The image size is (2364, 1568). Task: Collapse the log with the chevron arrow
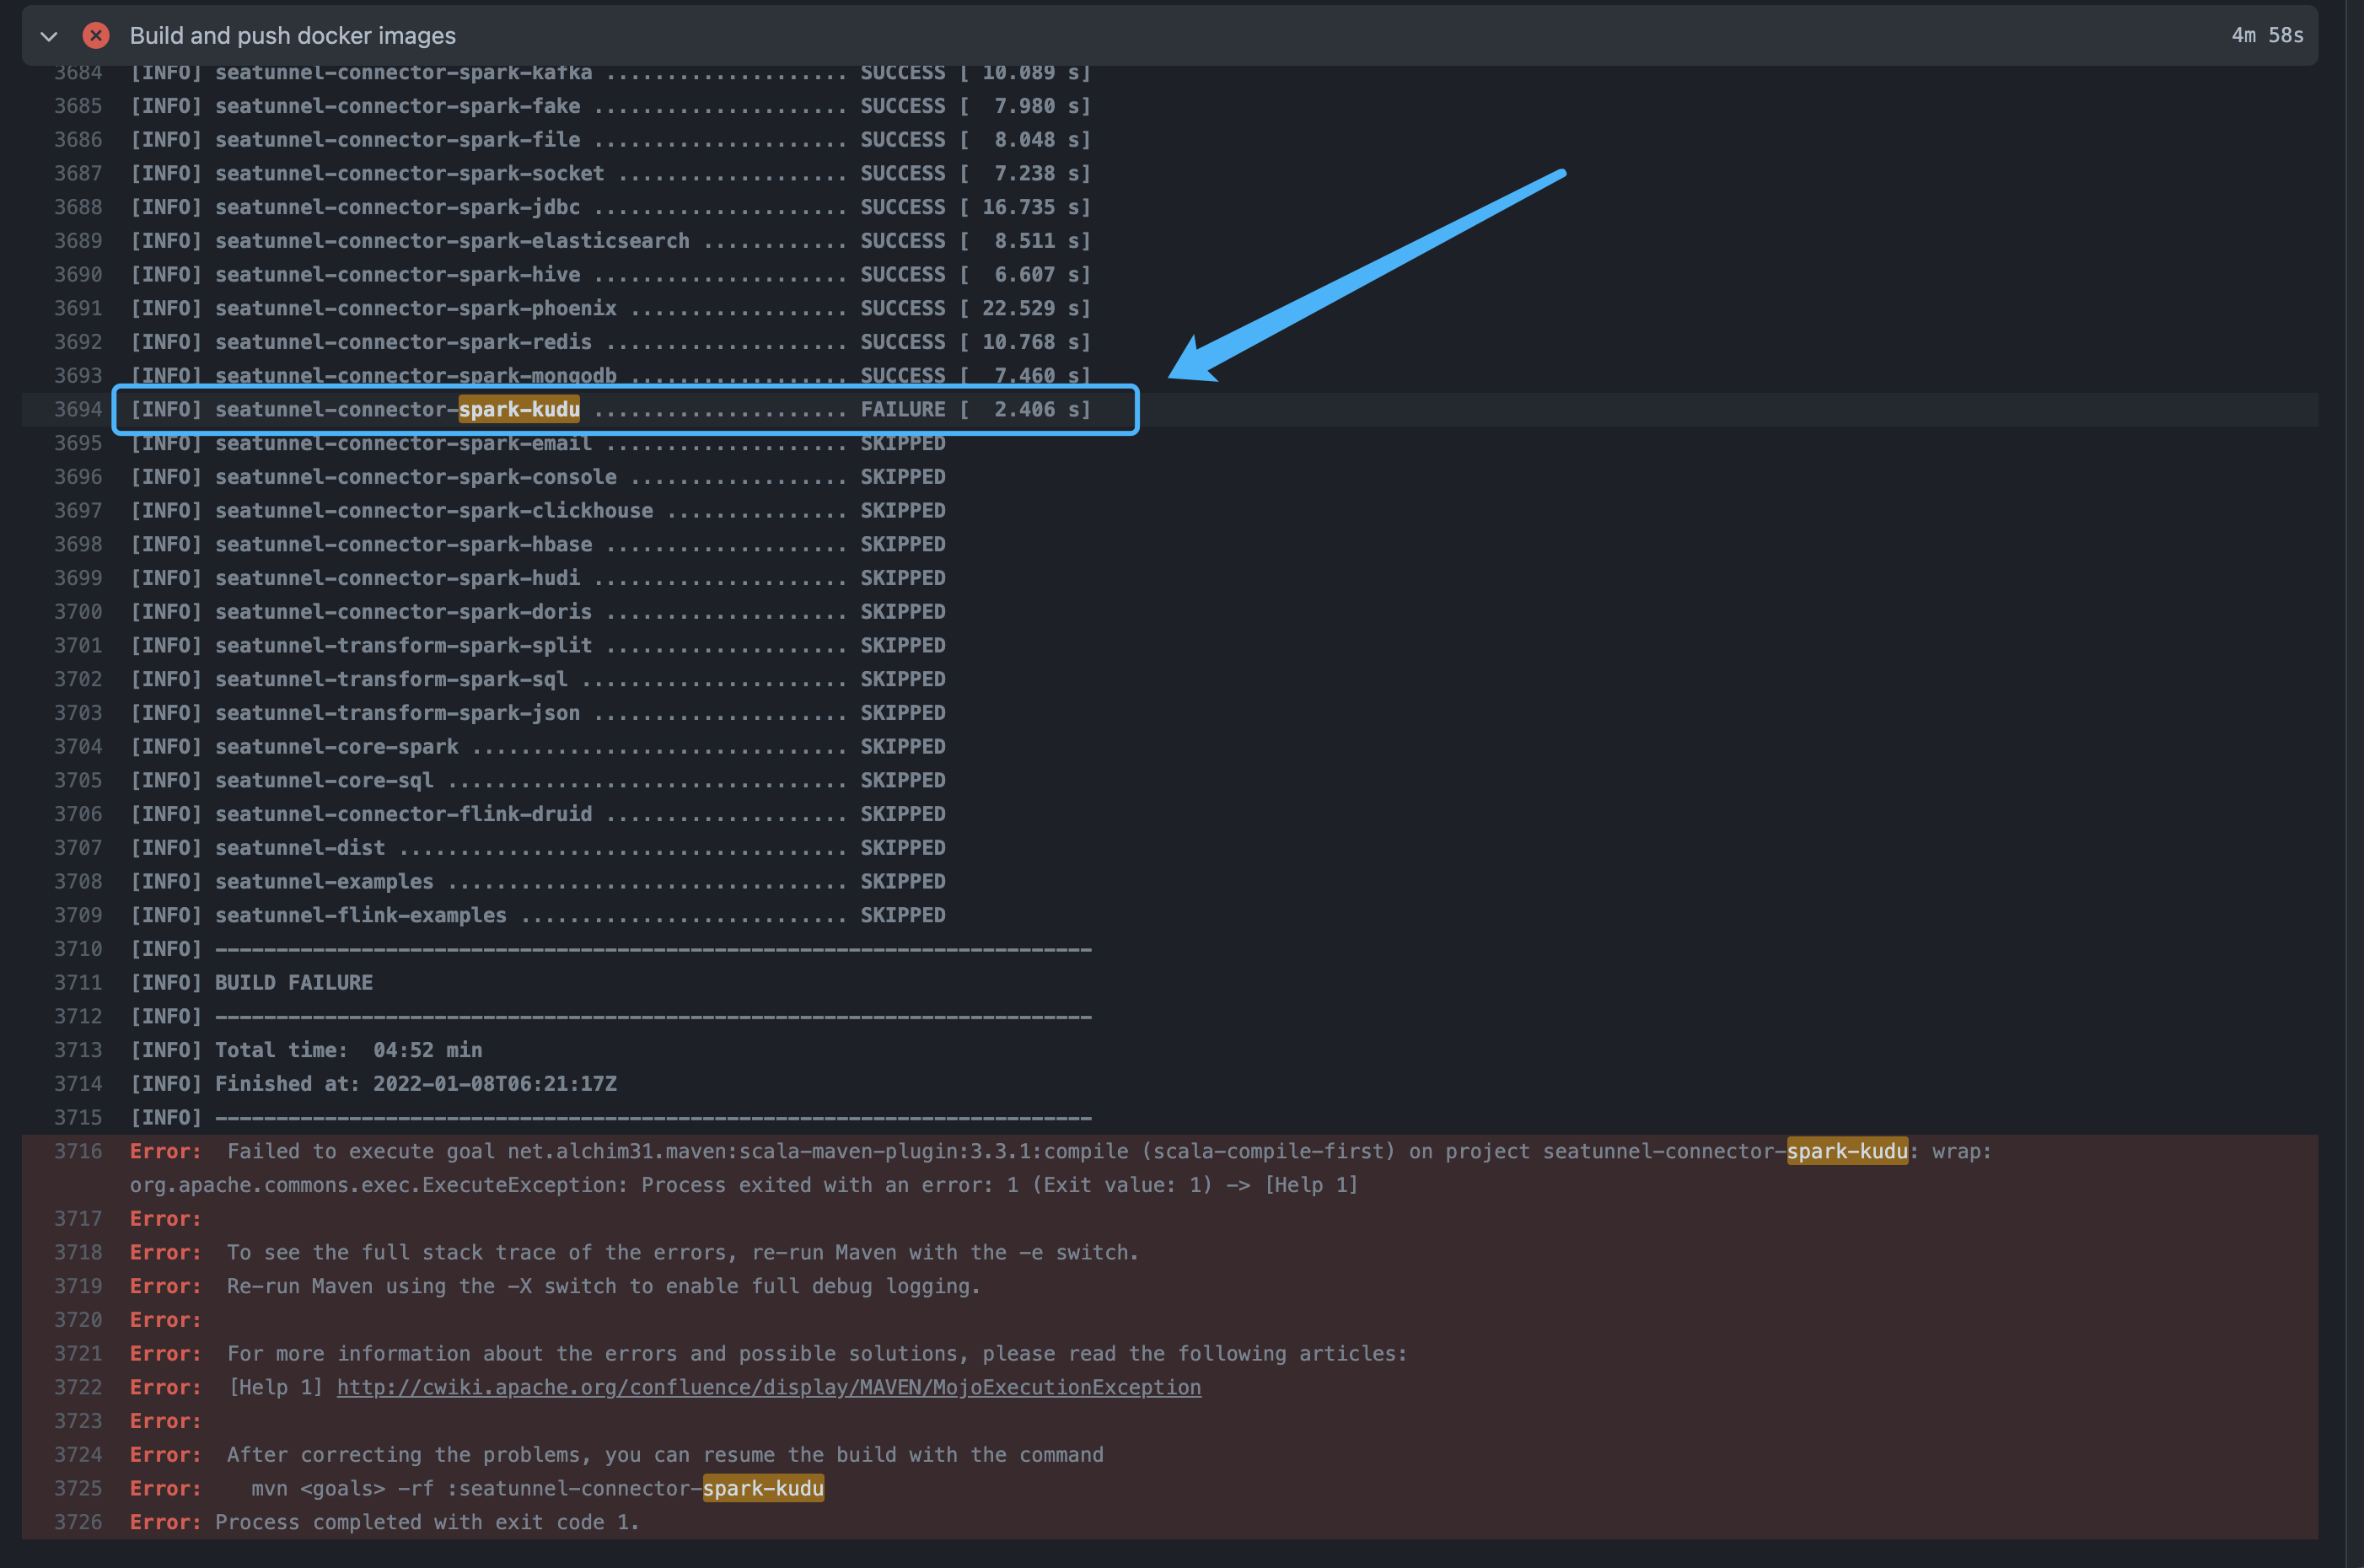coord(48,36)
